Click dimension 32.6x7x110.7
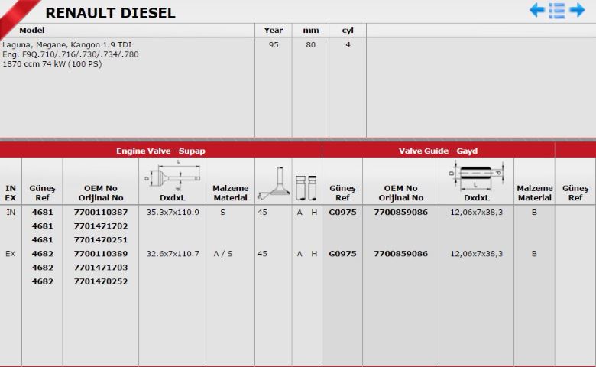The width and height of the screenshot is (596, 367). [x=173, y=253]
